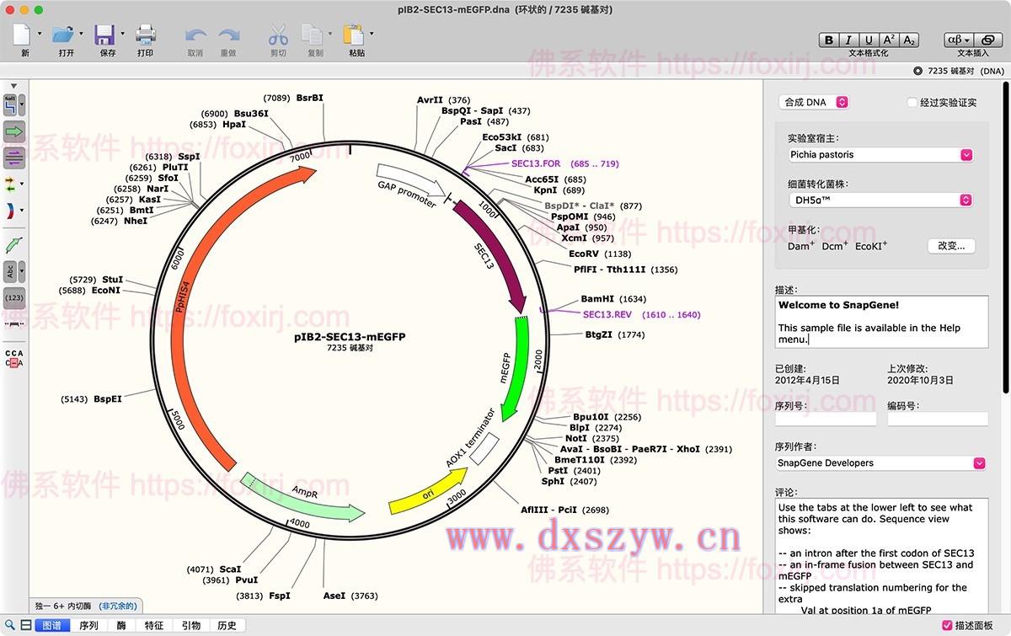Open the arrow beside Save (保存)

[122, 35]
